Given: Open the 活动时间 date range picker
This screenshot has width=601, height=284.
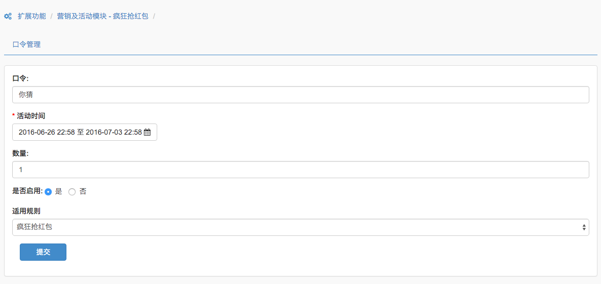Looking at the screenshot, I should click(x=85, y=133).
